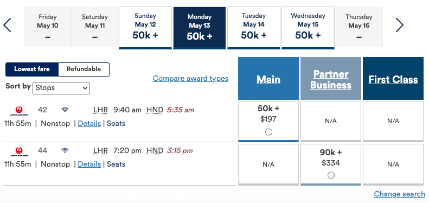Click the Japan Airlines logo for flight 44
Viewport: 429px width, 203px height.
pos(19,151)
